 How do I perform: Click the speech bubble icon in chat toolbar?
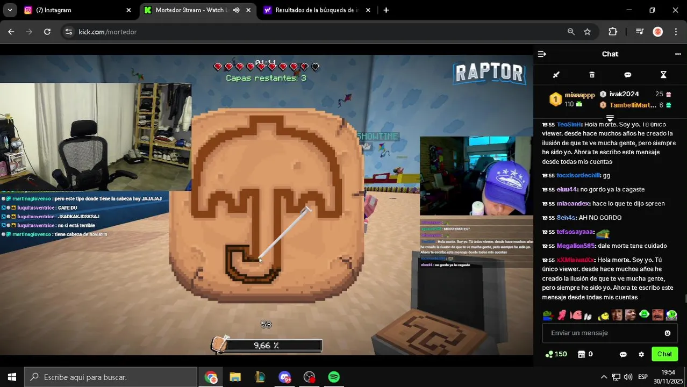[627, 75]
